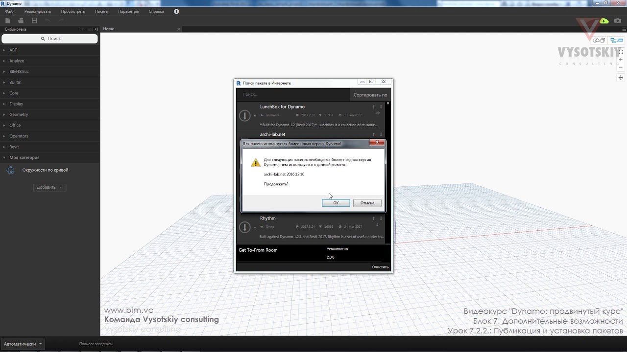Switch to graph view navigation

616,41
